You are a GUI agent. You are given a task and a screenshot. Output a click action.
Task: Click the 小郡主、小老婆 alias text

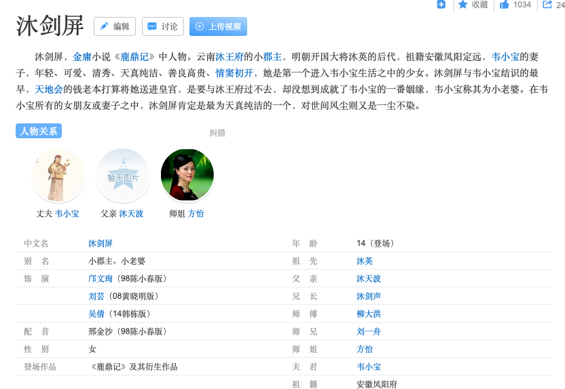click(117, 261)
